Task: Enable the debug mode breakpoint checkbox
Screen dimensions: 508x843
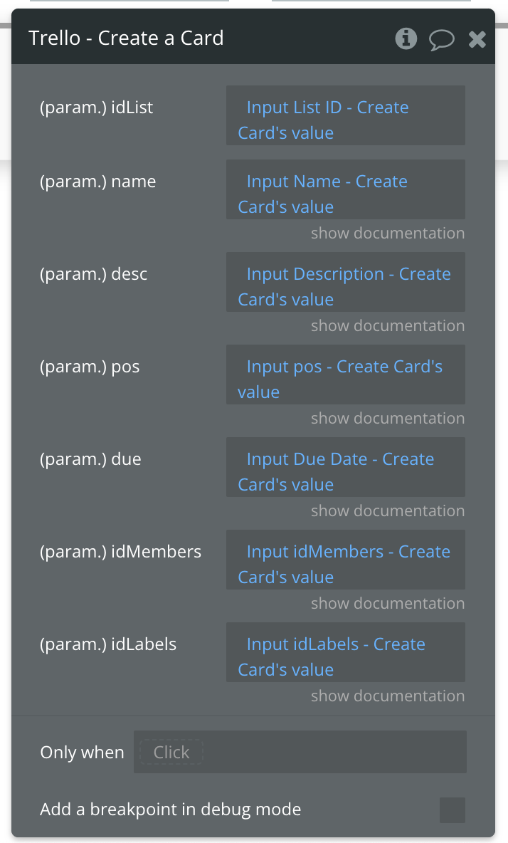Action: pos(453,810)
